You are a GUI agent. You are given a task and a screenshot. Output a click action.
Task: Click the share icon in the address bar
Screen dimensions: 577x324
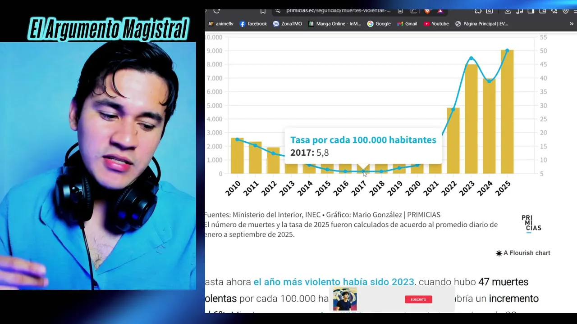pyautogui.click(x=413, y=11)
